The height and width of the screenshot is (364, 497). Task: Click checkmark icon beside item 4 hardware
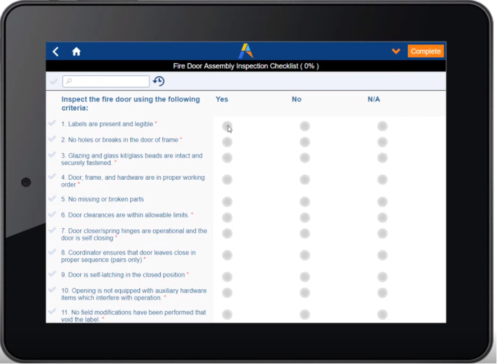tap(52, 176)
